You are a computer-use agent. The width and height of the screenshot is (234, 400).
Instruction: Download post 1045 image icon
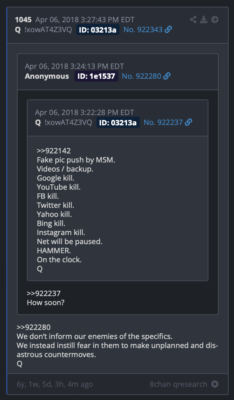tap(204, 20)
